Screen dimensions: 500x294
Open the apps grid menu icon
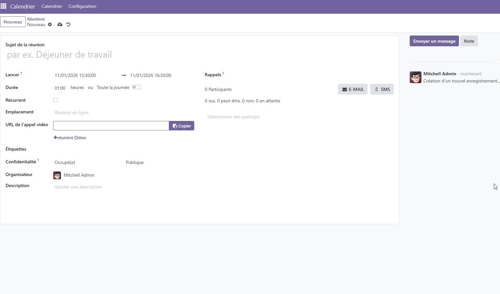point(4,6)
